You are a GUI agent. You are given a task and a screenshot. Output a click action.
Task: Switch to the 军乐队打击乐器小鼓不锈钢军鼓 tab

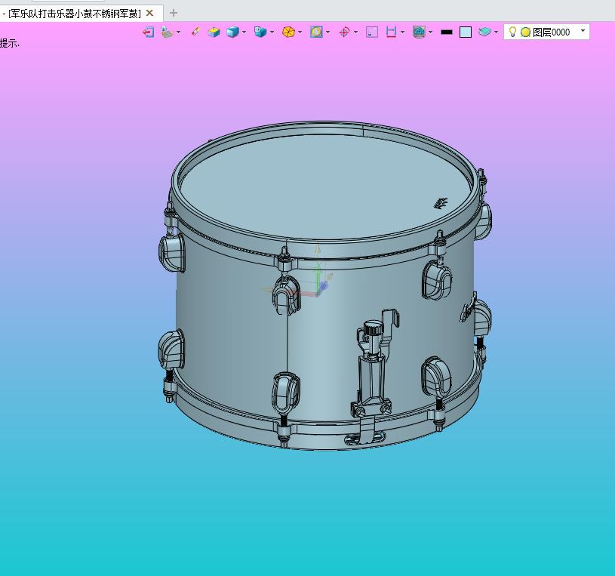click(x=75, y=14)
